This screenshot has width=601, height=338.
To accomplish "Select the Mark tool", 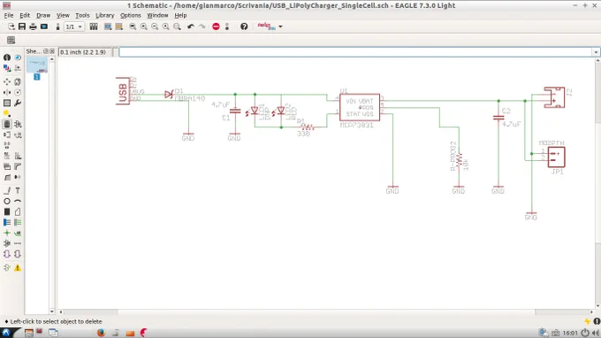I will click(18, 68).
